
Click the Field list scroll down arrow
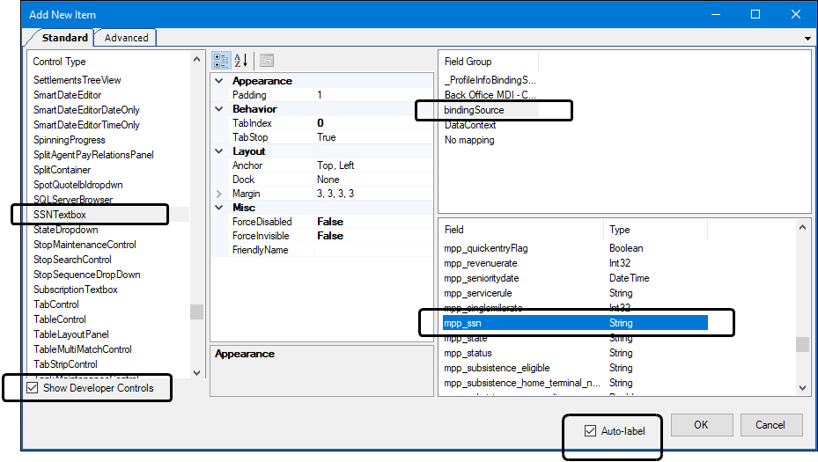coord(802,387)
